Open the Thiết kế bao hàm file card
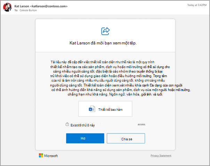 pos(105,109)
